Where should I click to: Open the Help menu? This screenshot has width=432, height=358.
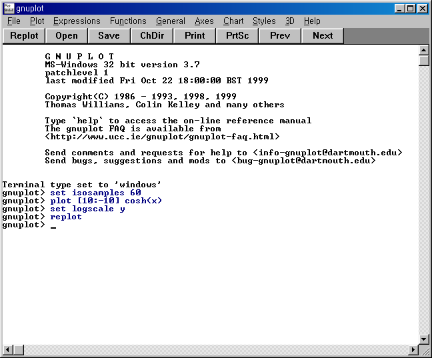[312, 21]
